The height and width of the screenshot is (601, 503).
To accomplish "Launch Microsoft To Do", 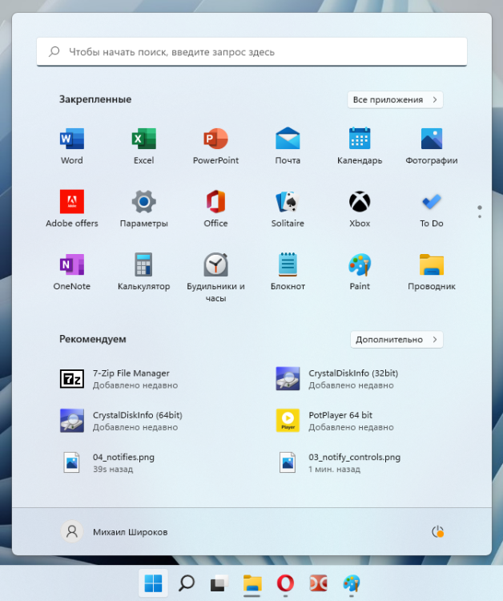I will (432, 209).
